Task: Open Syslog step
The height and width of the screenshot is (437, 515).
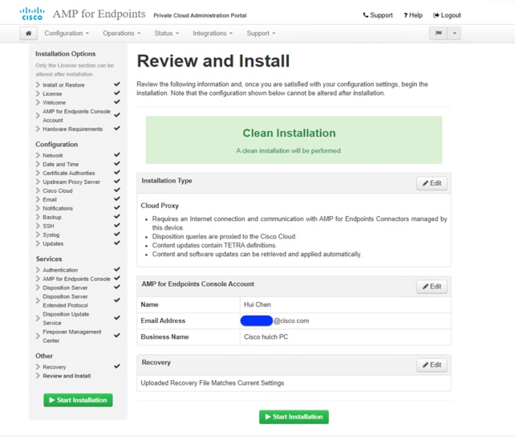Action: pyautogui.click(x=51, y=235)
